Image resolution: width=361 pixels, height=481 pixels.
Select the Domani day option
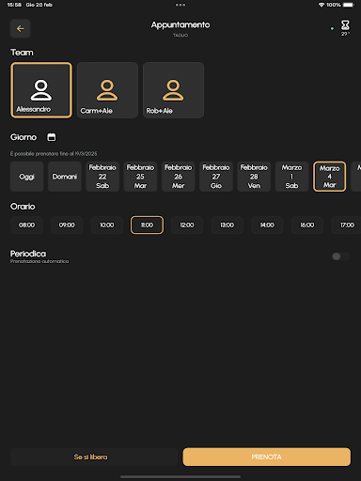[65, 177]
